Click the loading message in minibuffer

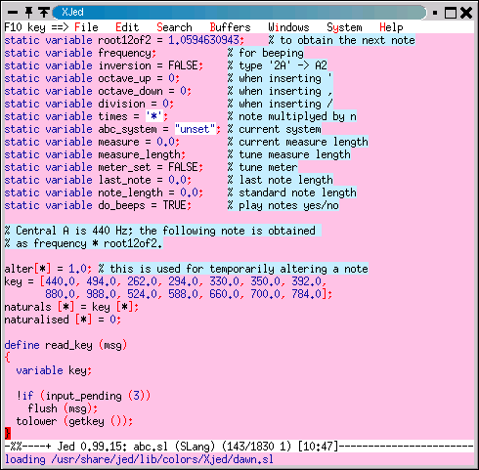139,459
